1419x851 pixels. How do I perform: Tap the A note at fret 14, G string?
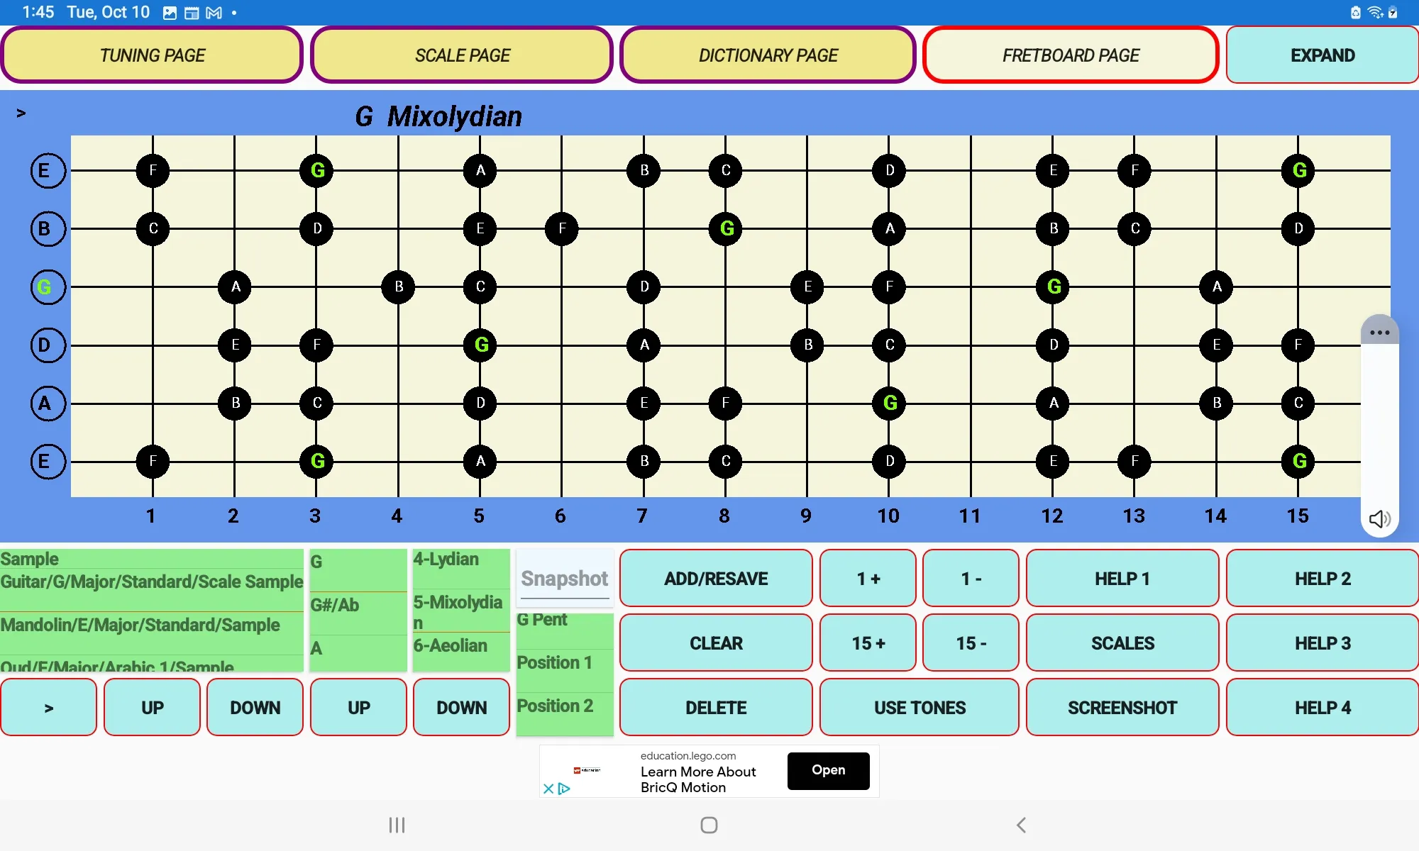pyautogui.click(x=1217, y=287)
